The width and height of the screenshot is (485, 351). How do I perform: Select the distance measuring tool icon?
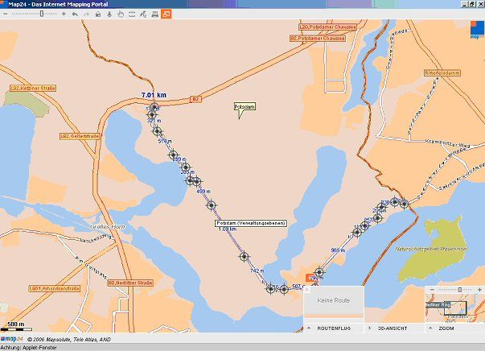pyautogui.click(x=143, y=14)
